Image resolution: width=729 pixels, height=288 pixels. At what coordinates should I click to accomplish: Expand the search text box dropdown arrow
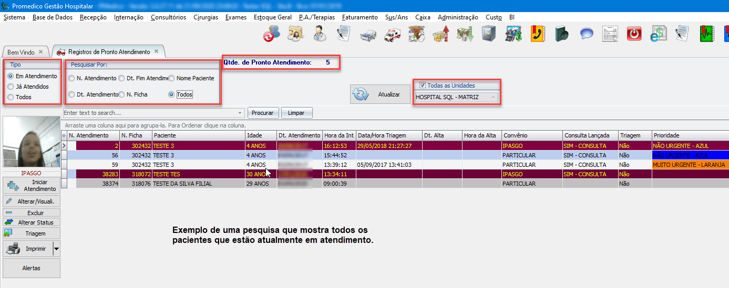[240, 113]
